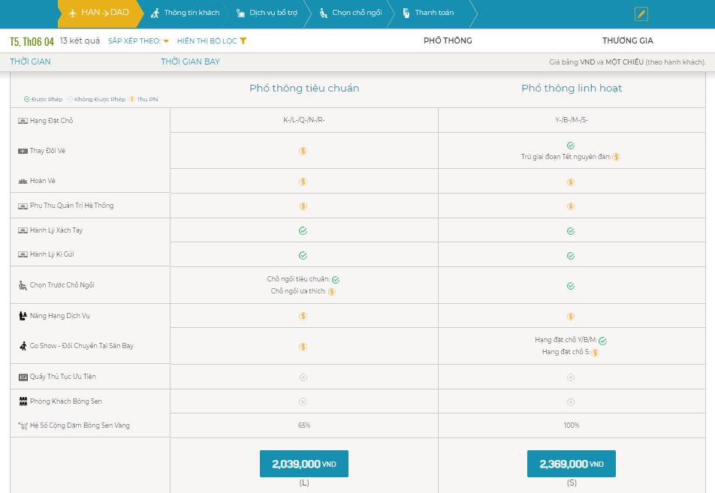This screenshot has height=493, width=715.
Task: Go to Chọn chỗ ngồi step
Action: click(351, 13)
